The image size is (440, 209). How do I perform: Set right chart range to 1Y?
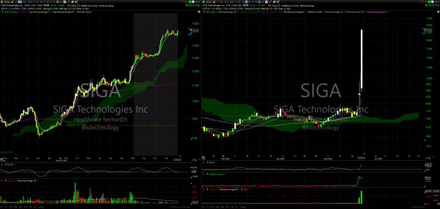pyautogui.click(x=208, y=207)
